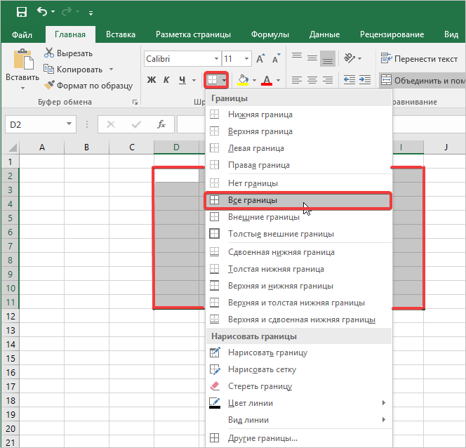Switch to the Вид tab
This screenshot has width=466, height=448.
pyautogui.click(x=451, y=34)
